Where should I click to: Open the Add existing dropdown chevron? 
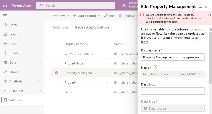99,15
